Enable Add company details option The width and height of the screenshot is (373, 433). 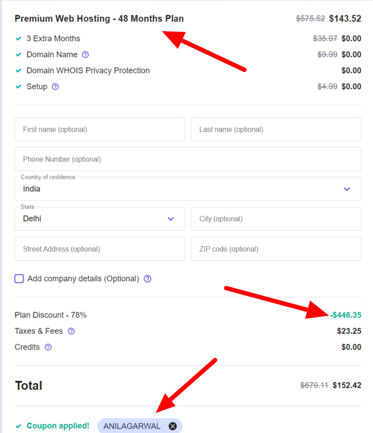tap(19, 278)
